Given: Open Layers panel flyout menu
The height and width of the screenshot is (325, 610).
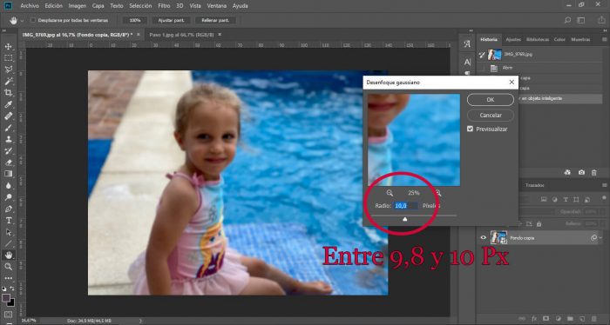Looking at the screenshot, I should (604, 185).
